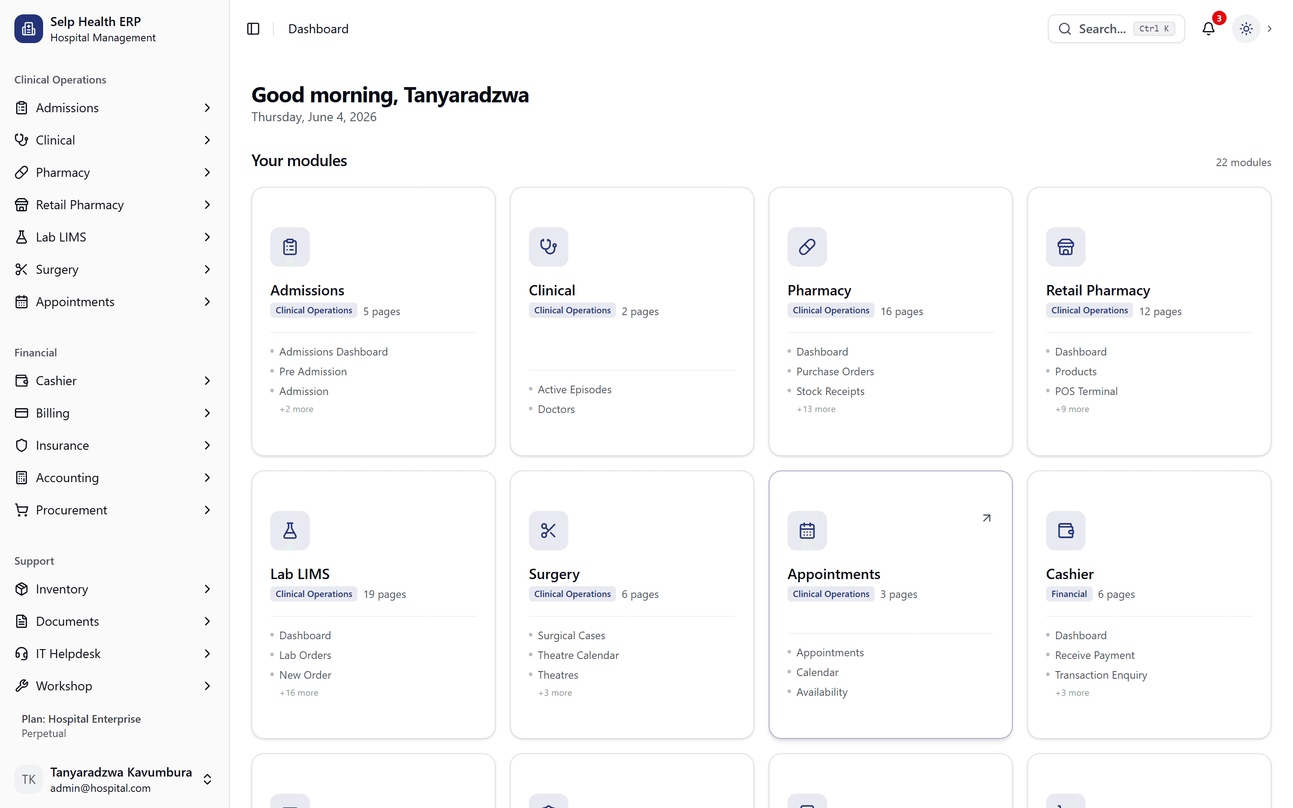Screen dimensions: 1293x808
Task: Click the Clinical stethoscope icon in the sidebar
Action: tap(22, 140)
